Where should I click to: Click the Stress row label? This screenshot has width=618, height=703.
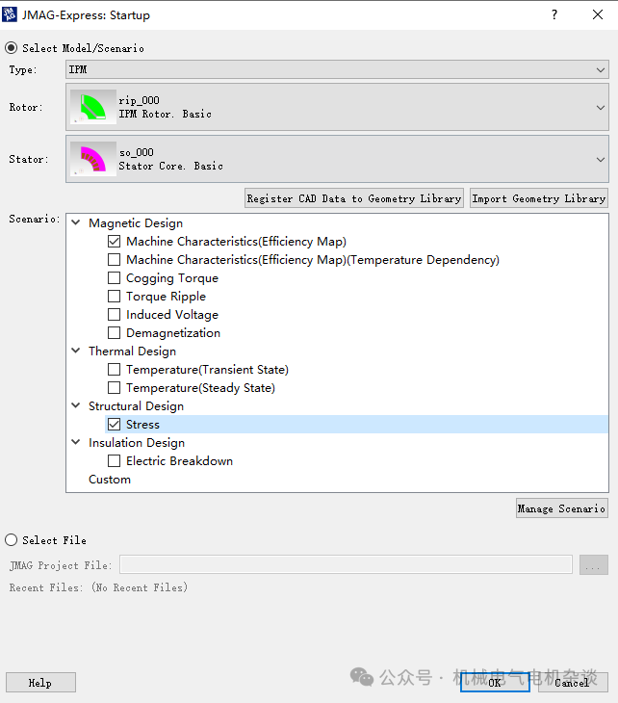coord(142,425)
